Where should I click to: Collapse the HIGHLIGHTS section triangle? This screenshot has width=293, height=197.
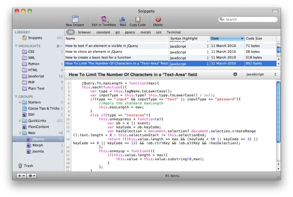16,46
